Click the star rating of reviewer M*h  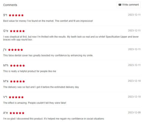[17, 66]
